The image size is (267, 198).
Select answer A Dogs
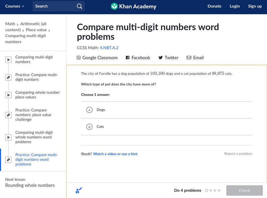[89, 110]
